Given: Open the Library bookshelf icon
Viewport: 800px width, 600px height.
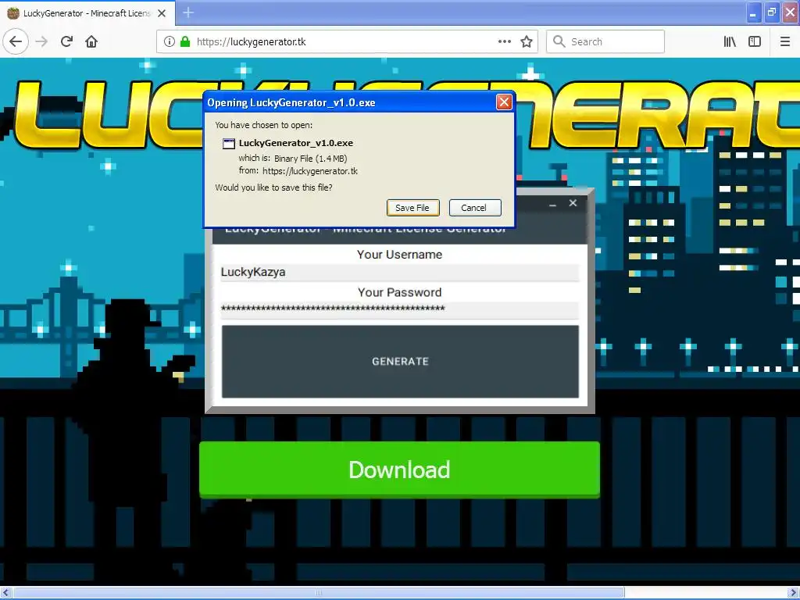Looking at the screenshot, I should pyautogui.click(x=730, y=41).
